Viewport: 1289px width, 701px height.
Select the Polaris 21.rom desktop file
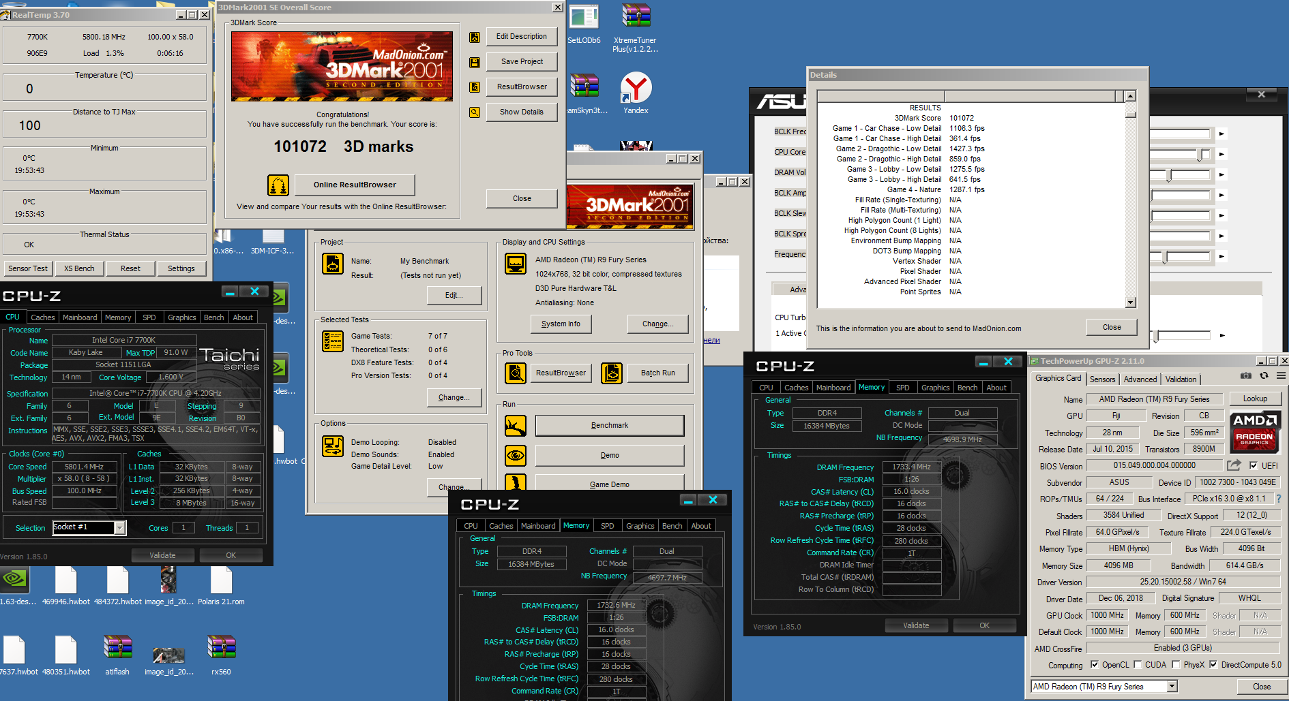pos(221,585)
